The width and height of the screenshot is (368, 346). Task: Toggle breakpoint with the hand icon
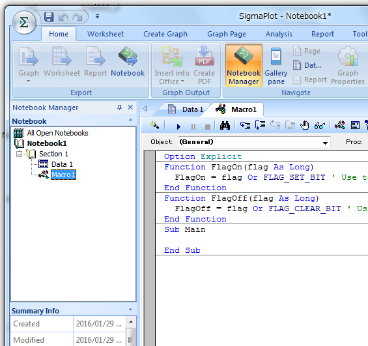pyautogui.click(x=305, y=125)
